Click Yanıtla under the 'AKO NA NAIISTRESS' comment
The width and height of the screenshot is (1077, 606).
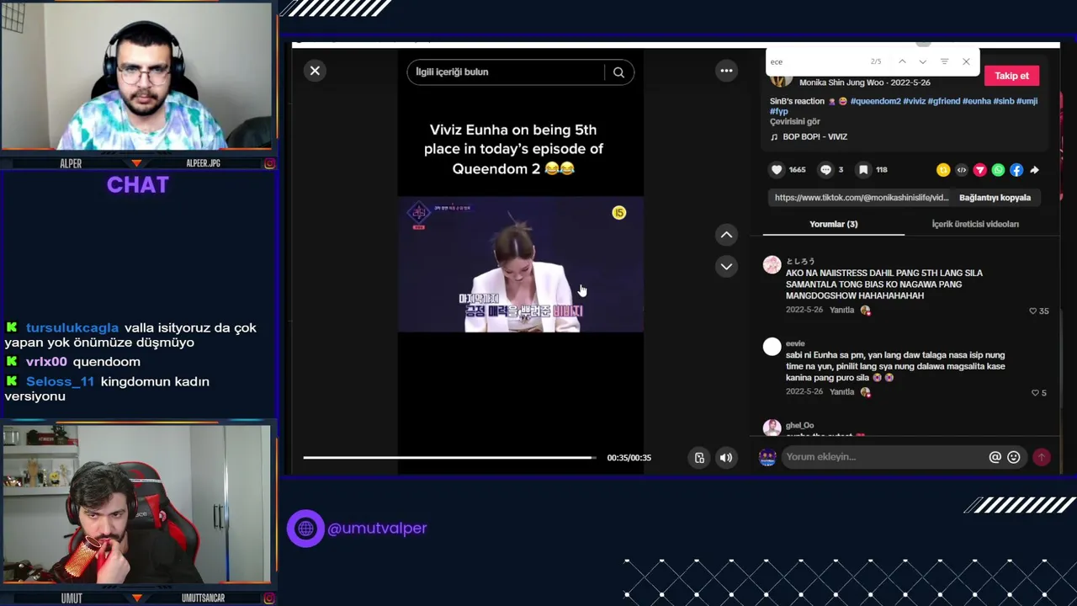[841, 311]
